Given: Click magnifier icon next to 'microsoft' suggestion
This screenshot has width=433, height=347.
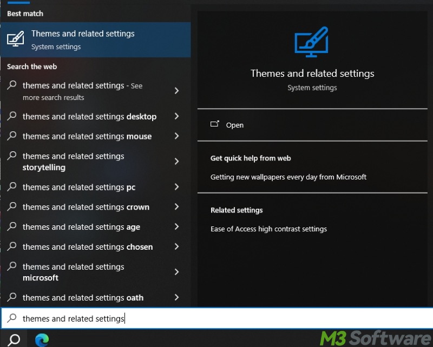Looking at the screenshot, I should (x=12, y=266).
